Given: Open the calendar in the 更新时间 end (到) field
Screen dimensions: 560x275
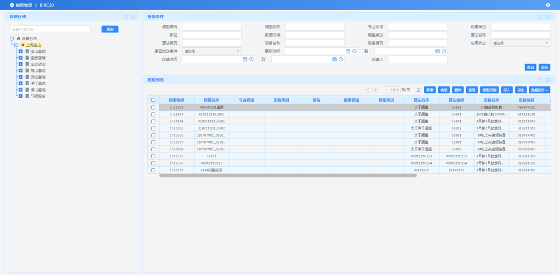Looking at the screenshot, I should 438,51.
